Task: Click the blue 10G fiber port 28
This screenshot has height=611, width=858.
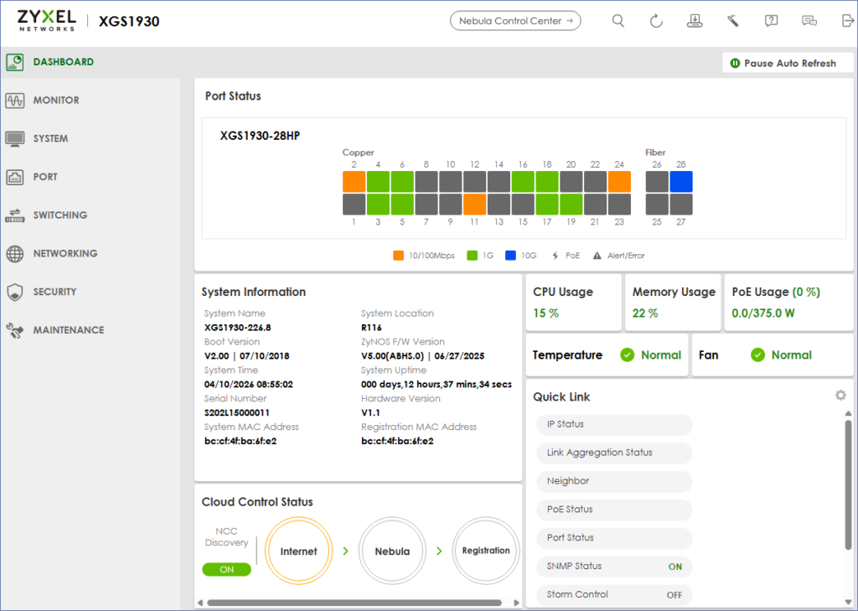Action: 680,182
